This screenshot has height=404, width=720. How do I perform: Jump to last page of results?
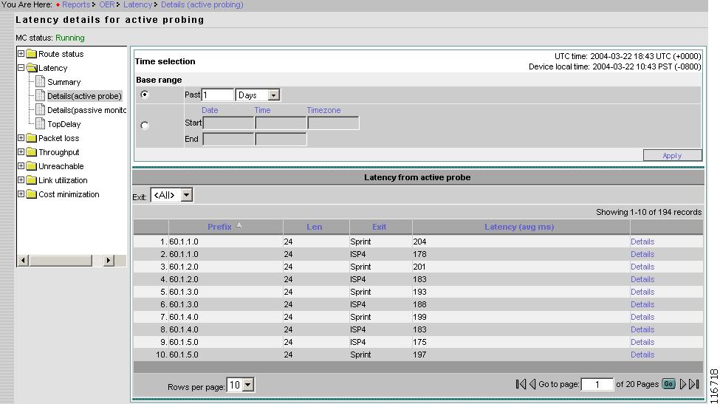[x=694, y=384]
